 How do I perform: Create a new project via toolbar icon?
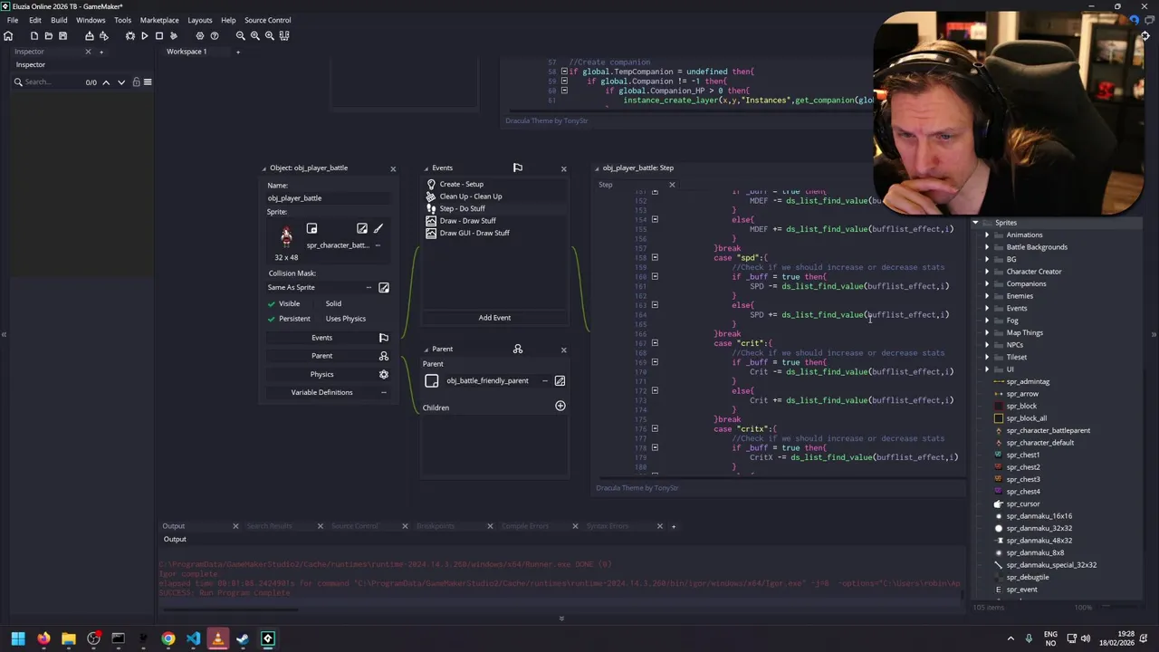pos(34,35)
